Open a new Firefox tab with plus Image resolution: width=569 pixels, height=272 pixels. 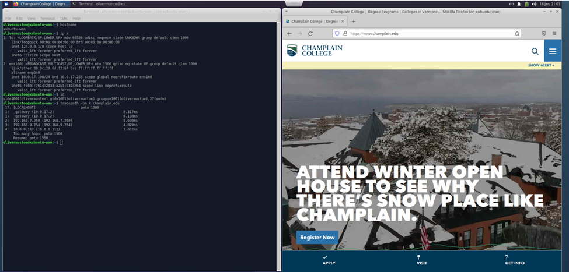[354, 22]
